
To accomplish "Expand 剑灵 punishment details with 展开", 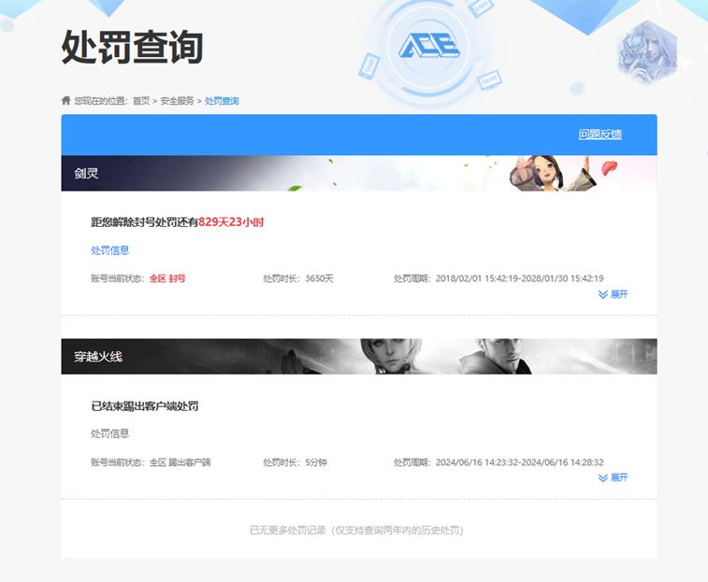I will point(614,294).
